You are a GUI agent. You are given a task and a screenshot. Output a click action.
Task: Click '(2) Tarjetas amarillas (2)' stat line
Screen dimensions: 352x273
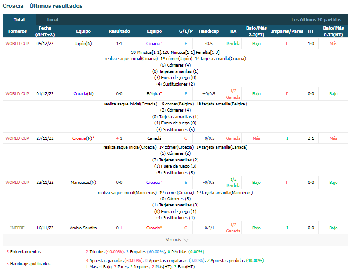point(175,160)
